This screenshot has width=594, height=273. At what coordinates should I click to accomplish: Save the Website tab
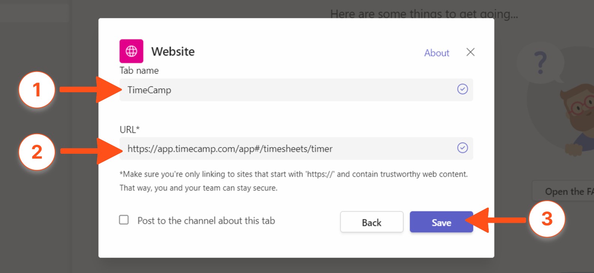(x=441, y=222)
